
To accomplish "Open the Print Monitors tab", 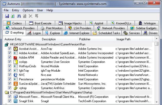I will (x=51, y=28).
